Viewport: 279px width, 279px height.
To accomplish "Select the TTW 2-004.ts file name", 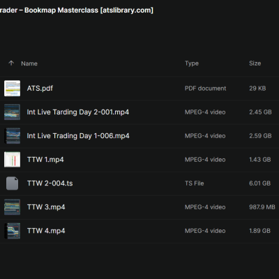I will point(50,183).
